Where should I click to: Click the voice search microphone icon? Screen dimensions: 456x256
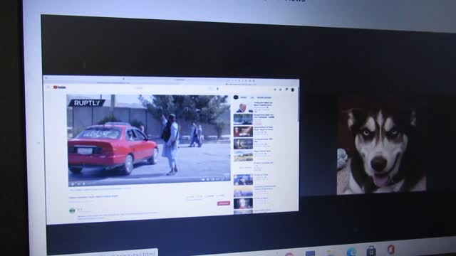[217, 88]
